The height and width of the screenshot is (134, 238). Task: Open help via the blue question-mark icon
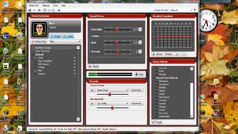59,10
